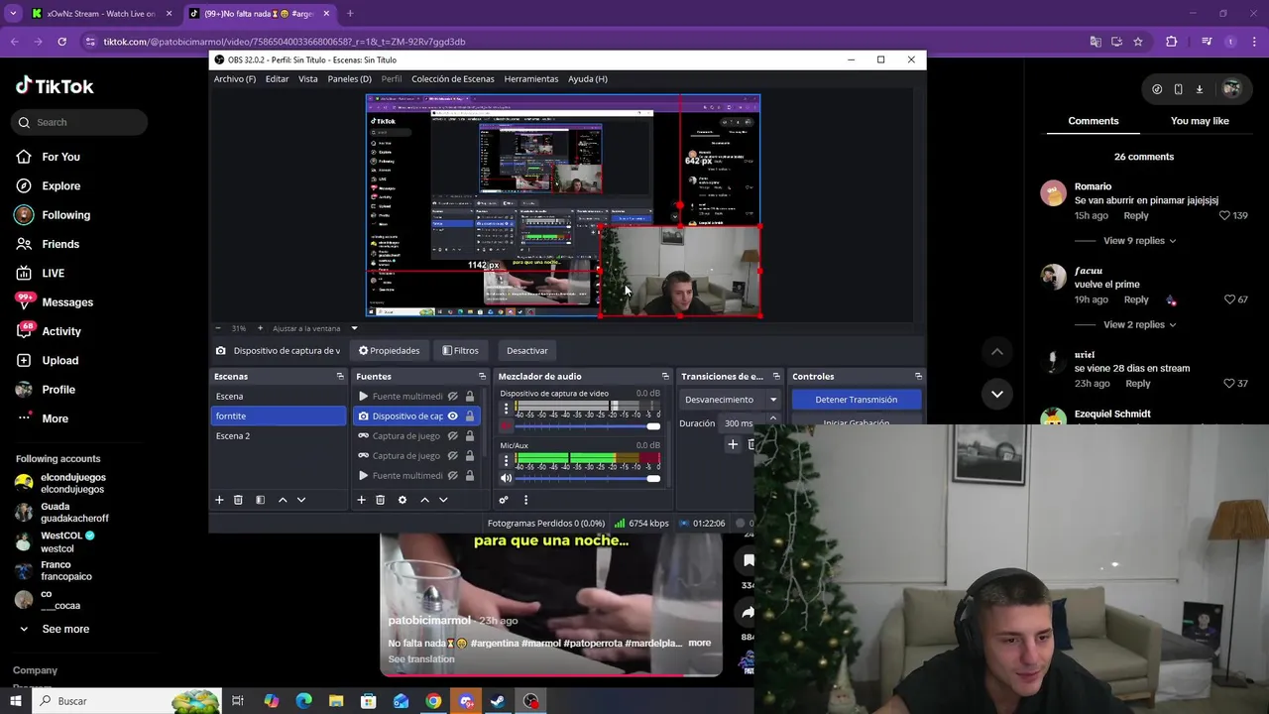Delete selected scene with Escenas trash icon
The width and height of the screenshot is (1269, 714).
coord(238,500)
